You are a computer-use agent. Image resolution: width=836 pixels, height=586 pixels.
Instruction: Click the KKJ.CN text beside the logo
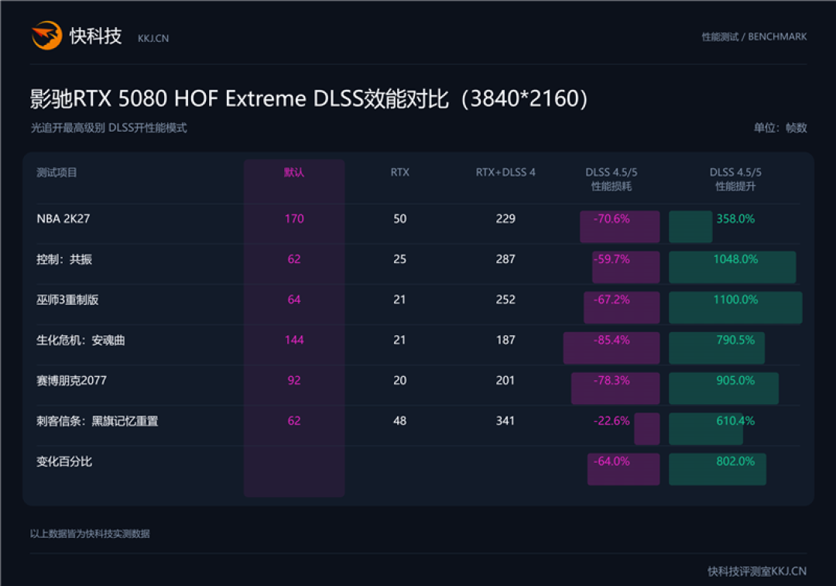pyautogui.click(x=153, y=39)
